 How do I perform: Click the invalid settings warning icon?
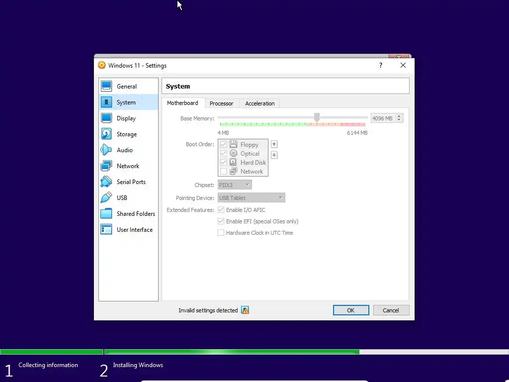pyautogui.click(x=245, y=310)
